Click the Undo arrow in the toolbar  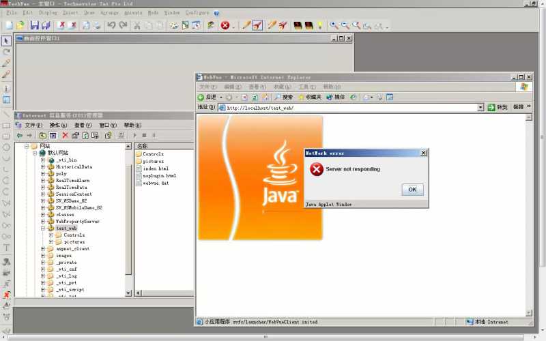click(111, 25)
